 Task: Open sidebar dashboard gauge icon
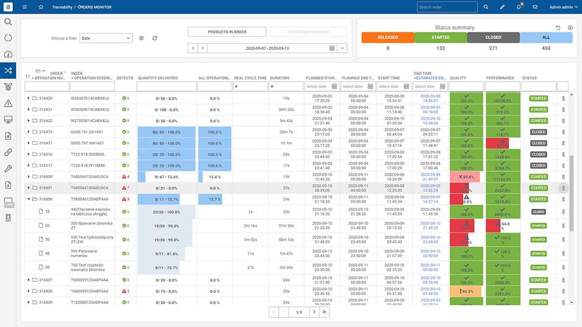(8, 55)
